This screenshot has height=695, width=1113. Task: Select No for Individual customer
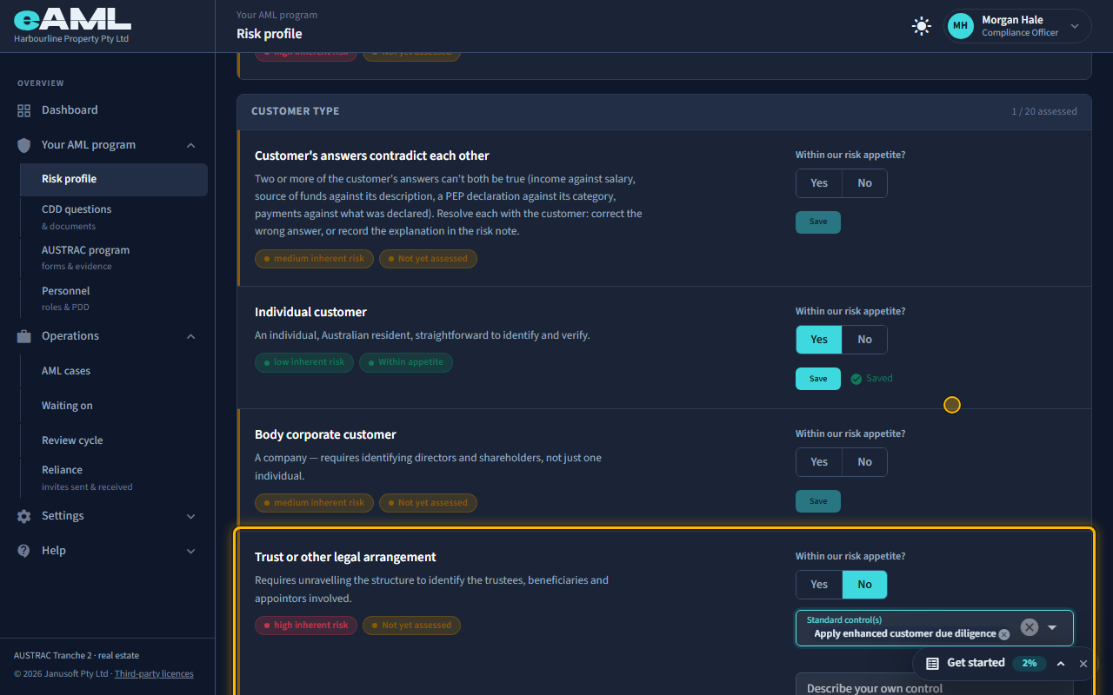click(864, 340)
